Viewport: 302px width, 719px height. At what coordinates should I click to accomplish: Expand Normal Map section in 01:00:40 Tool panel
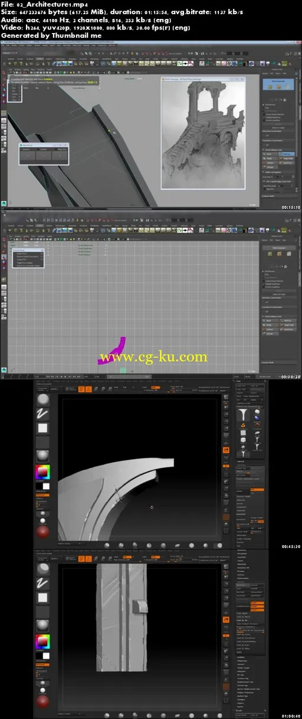tap(242, 685)
